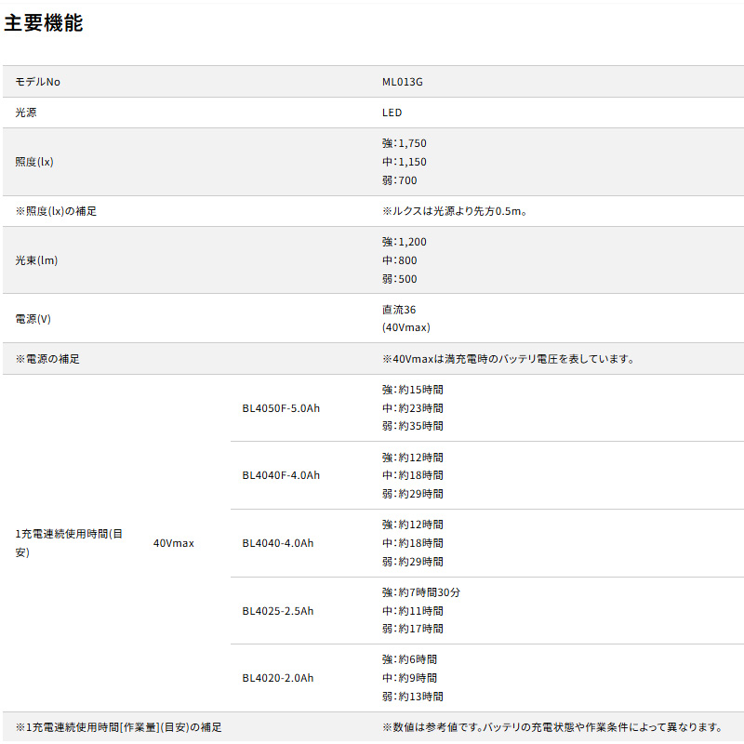
Task: Click the 数値は参考値です disclaimer note
Action: click(551, 727)
